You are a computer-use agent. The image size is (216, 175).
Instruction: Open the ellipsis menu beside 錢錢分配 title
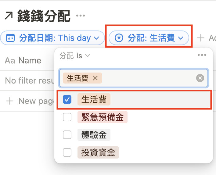click(x=81, y=16)
